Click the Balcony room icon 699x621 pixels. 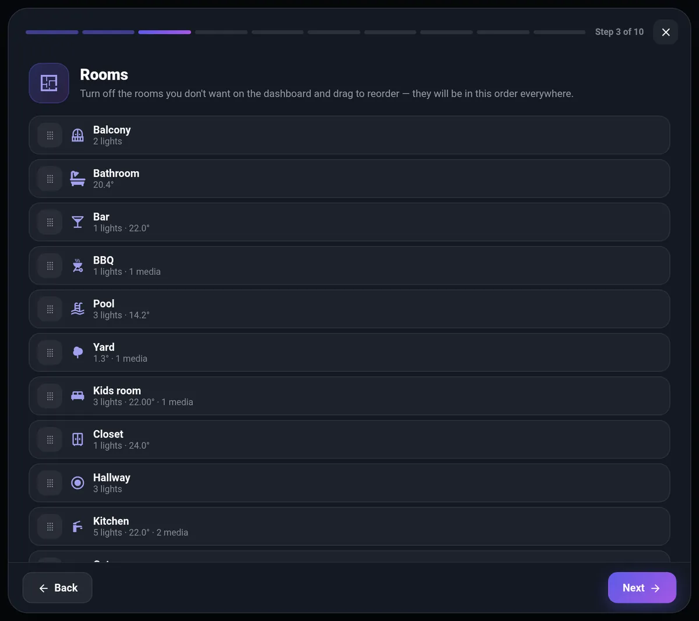[77, 136]
